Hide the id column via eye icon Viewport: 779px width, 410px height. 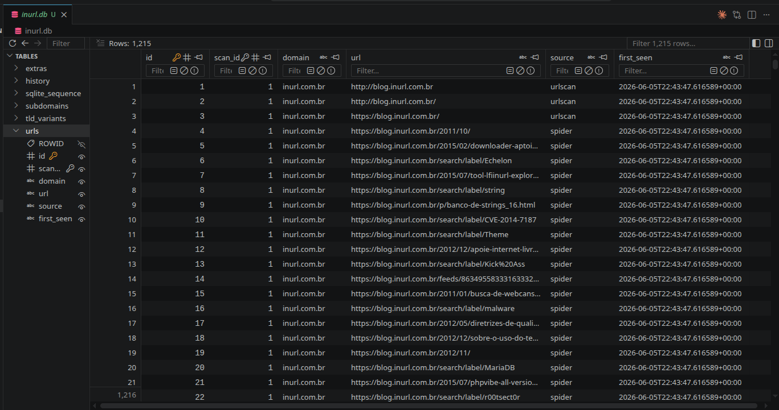click(81, 156)
